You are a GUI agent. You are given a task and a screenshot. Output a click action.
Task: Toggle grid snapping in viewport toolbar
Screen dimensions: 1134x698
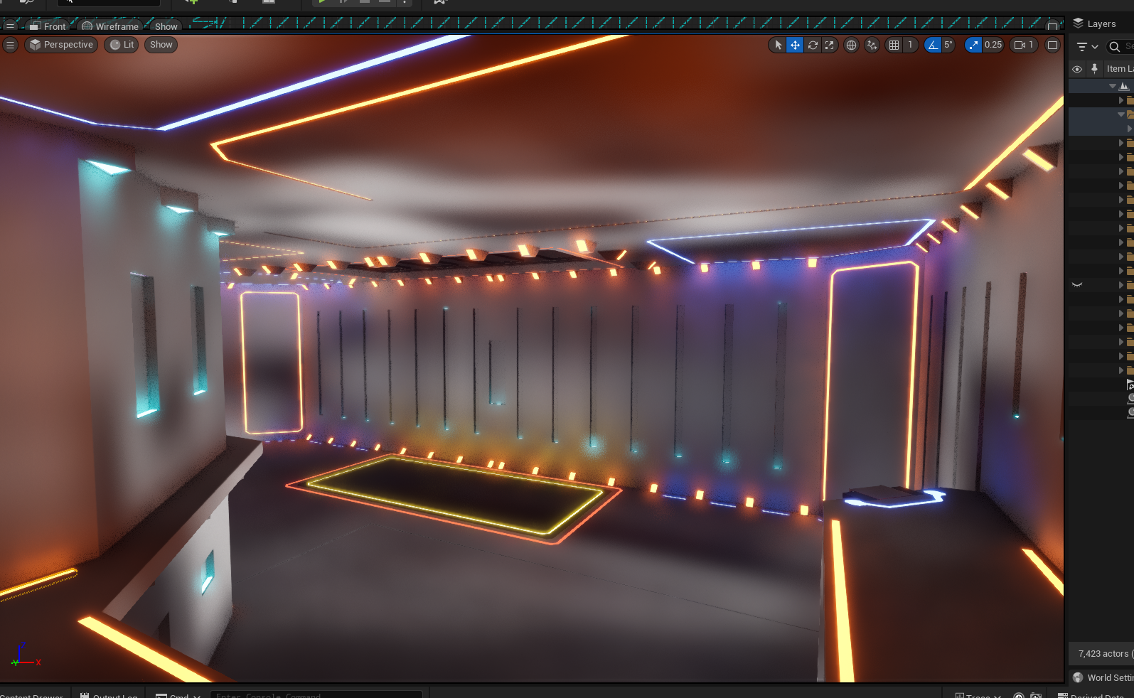[x=894, y=45]
